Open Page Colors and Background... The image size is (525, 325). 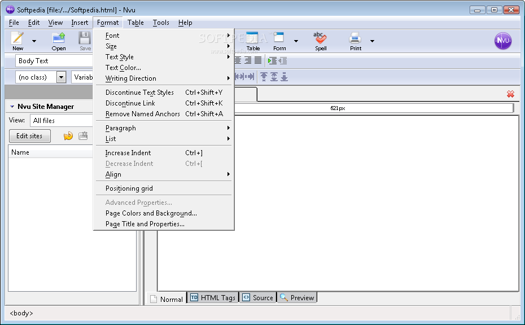click(164, 213)
